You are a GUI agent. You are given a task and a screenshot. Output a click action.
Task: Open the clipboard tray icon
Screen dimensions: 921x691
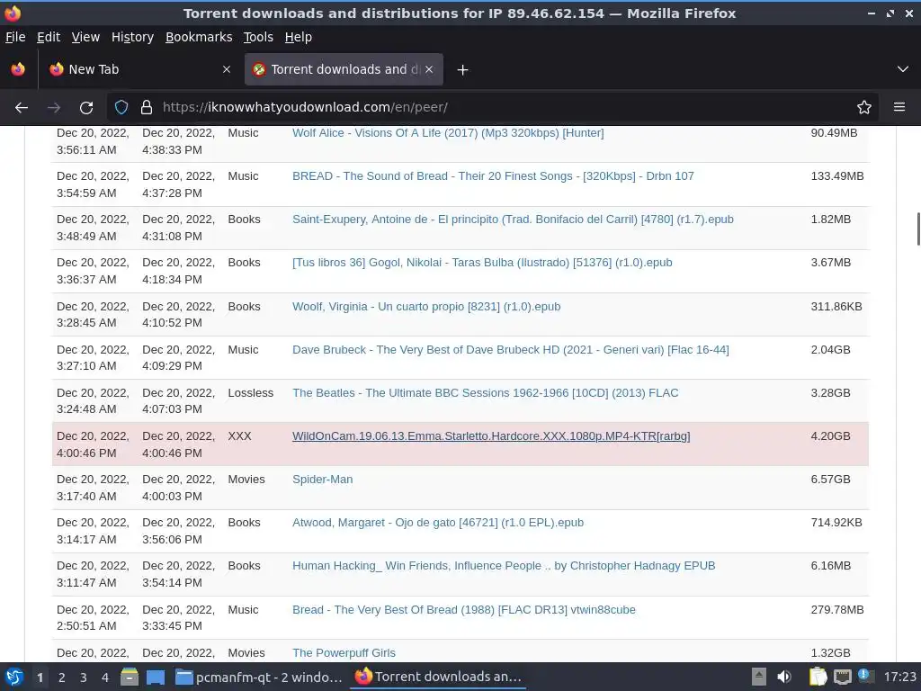click(818, 677)
